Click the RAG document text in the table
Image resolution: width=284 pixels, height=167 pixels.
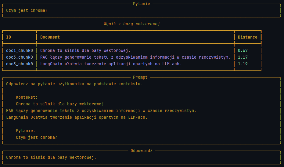(x=135, y=57)
